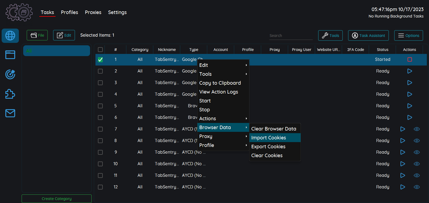Toggle the select-all header checkbox
429x203 pixels.
(x=100, y=50)
